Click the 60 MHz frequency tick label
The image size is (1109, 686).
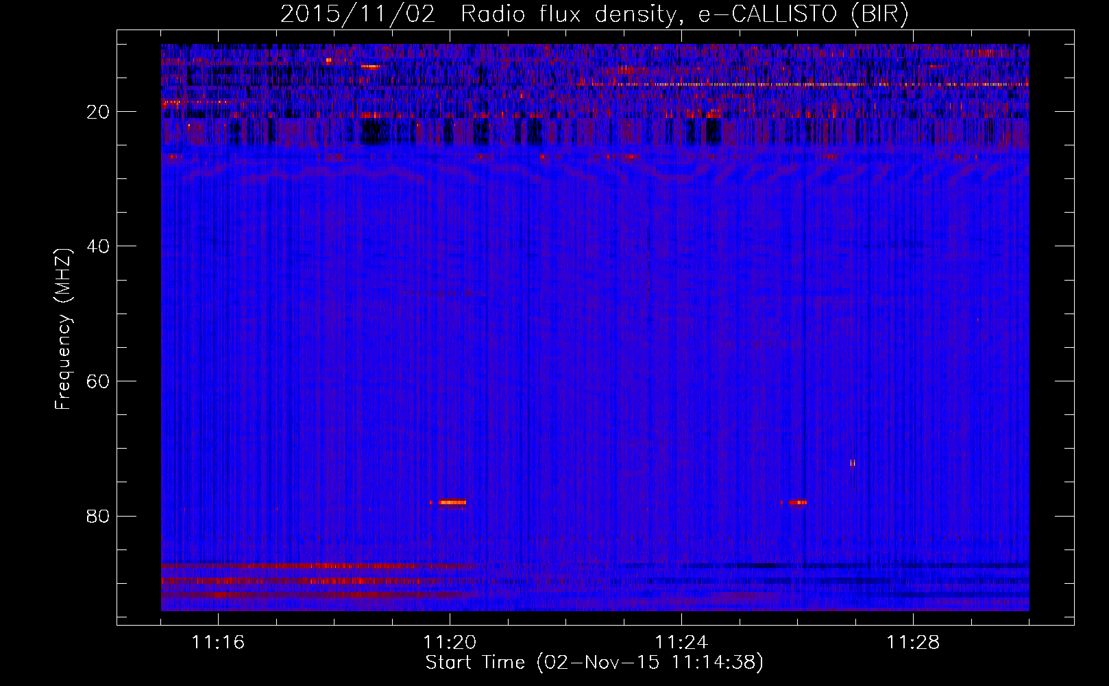point(99,381)
